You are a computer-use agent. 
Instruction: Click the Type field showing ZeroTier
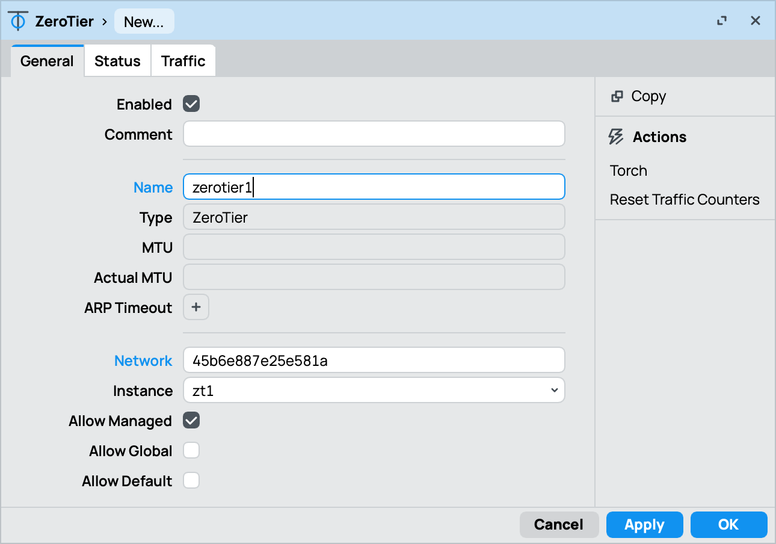(x=374, y=217)
